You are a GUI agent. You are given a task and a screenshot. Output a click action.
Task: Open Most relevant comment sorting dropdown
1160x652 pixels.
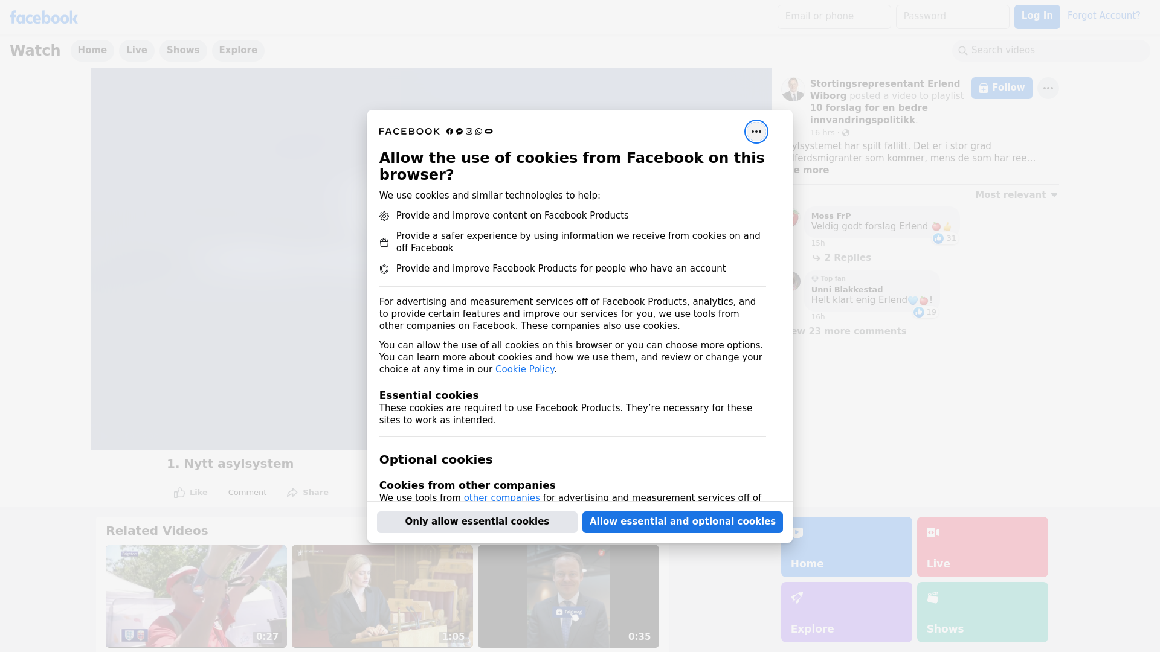1016,195
